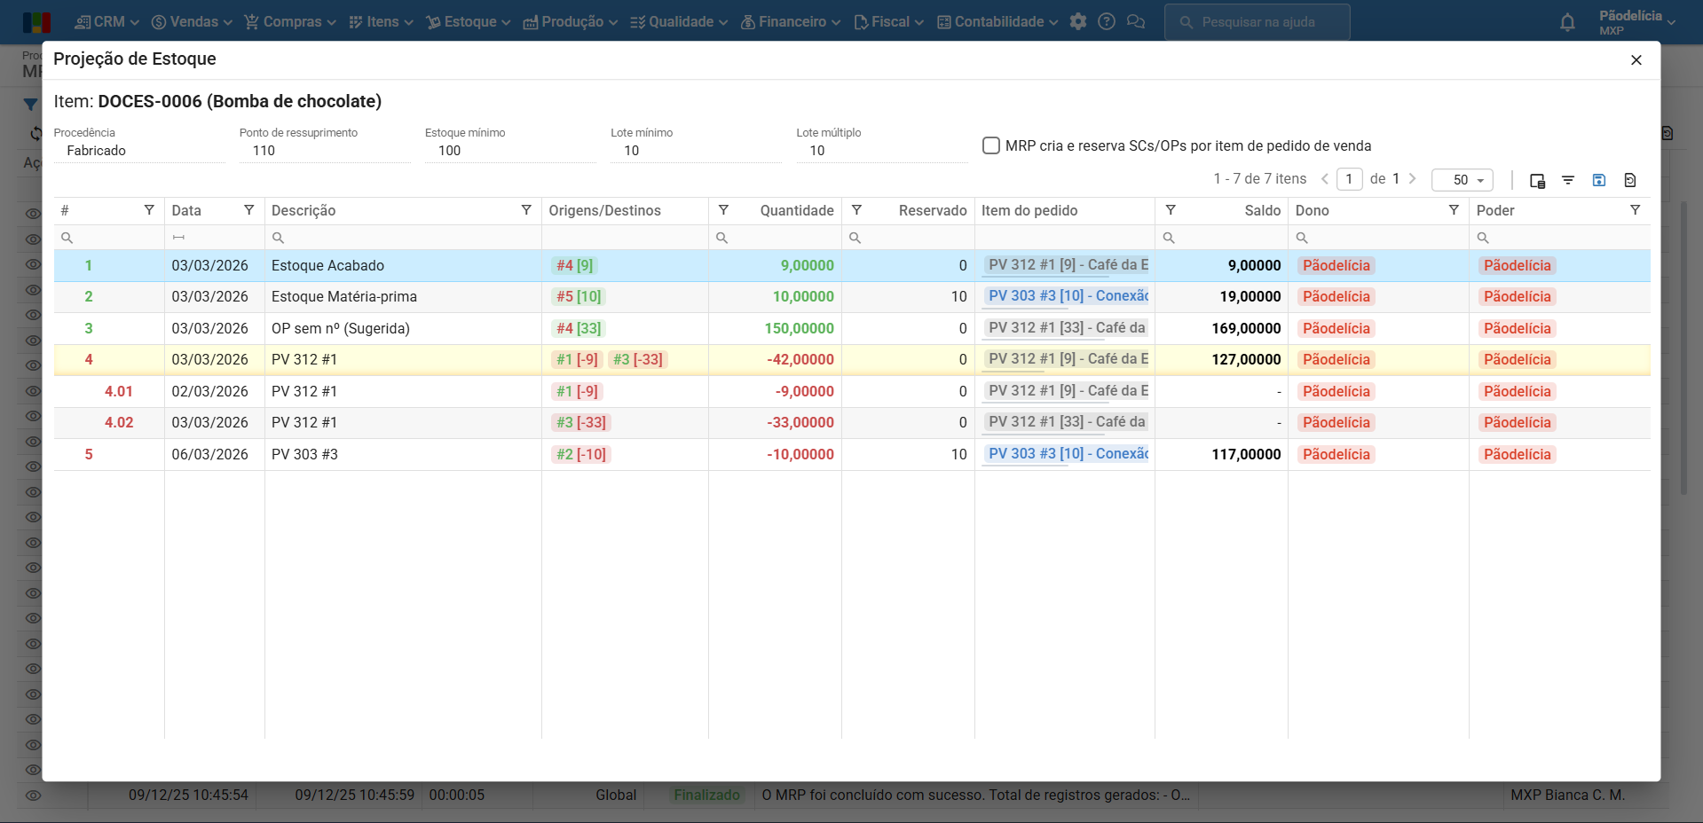Open the notifications bell

[x=1567, y=22]
